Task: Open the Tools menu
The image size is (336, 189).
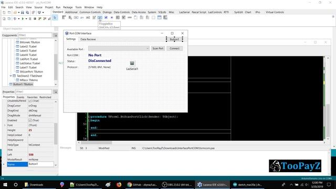Action: 78,7
